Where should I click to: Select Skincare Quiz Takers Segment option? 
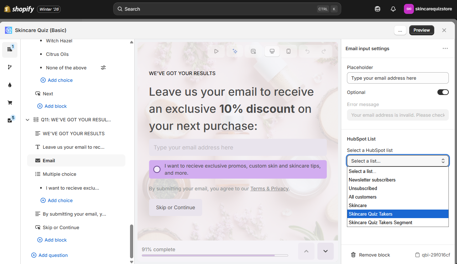pyautogui.click(x=380, y=222)
